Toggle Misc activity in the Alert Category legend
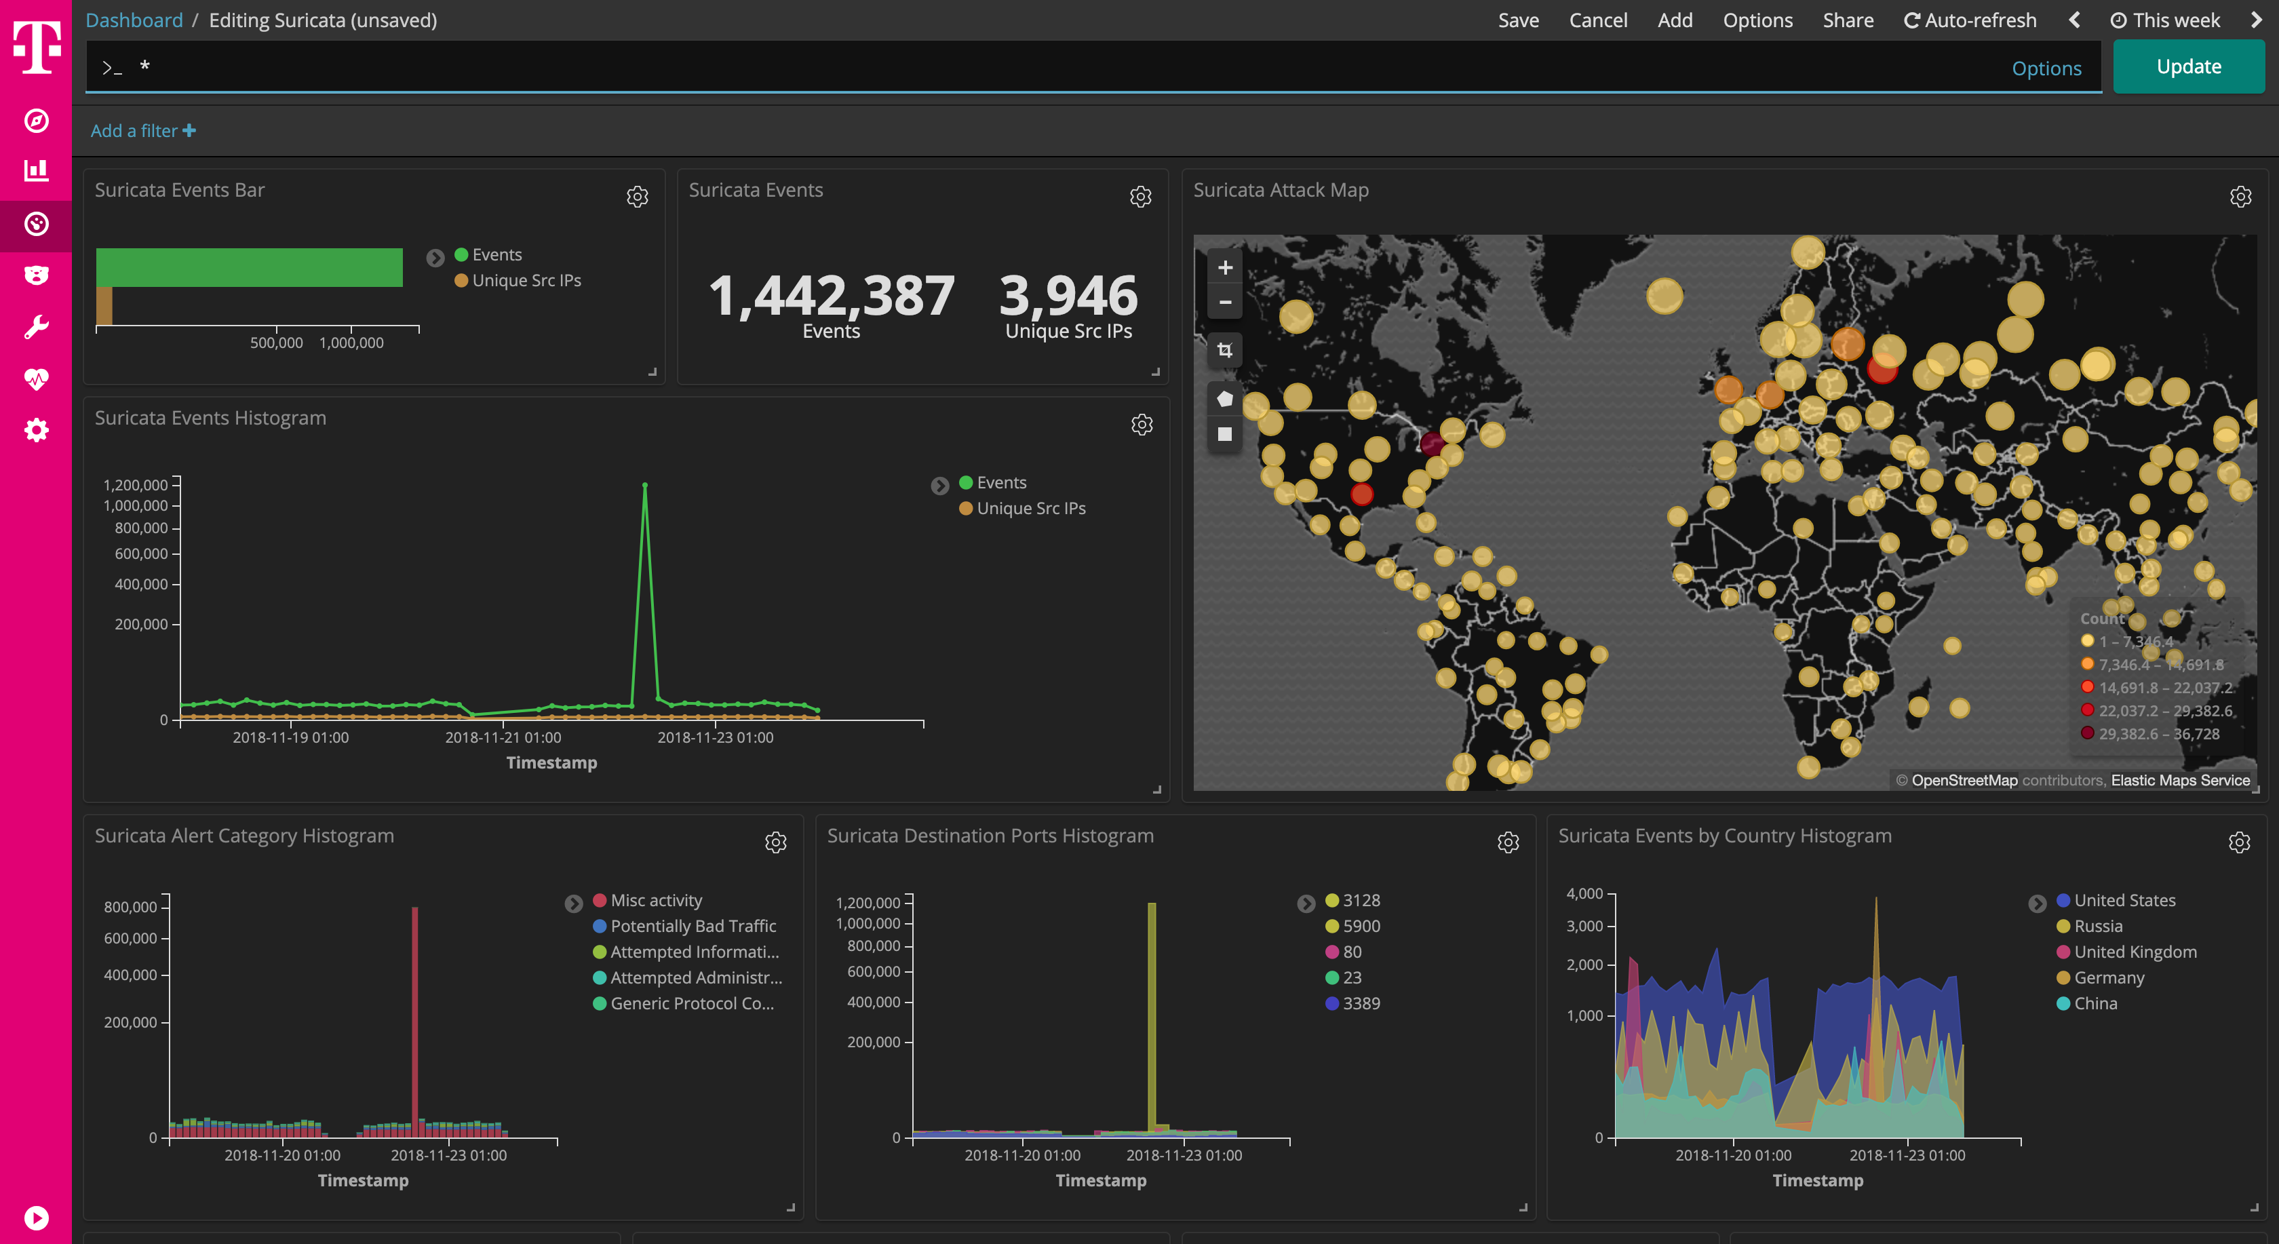The width and height of the screenshot is (2279, 1244). click(657, 900)
